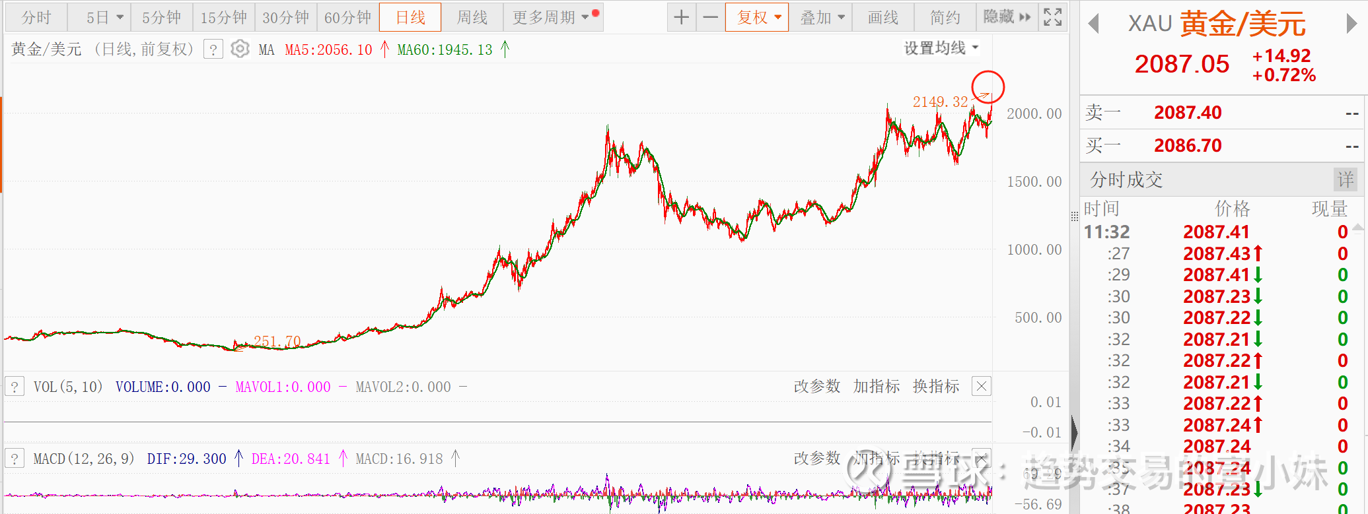This screenshot has width=1368, height=514.
Task: Open the 复权 adjustment dropdown
Action: click(x=757, y=17)
